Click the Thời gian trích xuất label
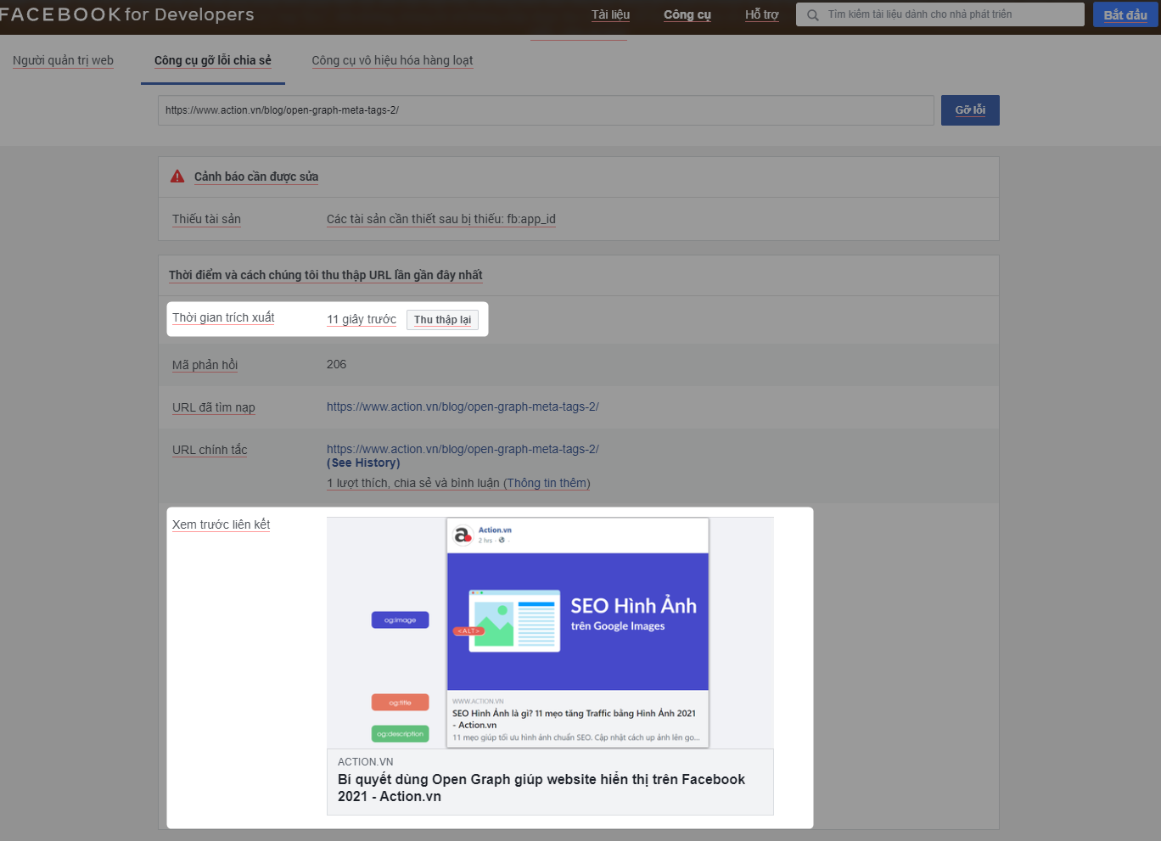 point(223,317)
